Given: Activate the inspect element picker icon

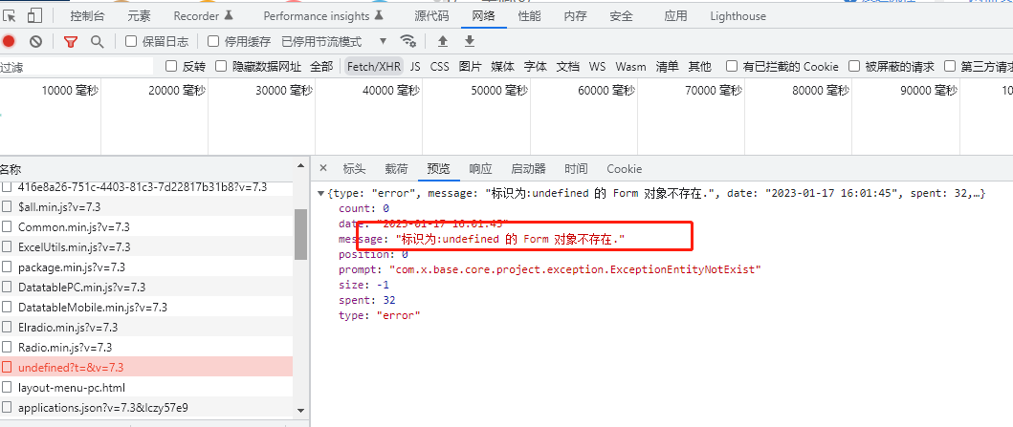Looking at the screenshot, I should point(10,15).
